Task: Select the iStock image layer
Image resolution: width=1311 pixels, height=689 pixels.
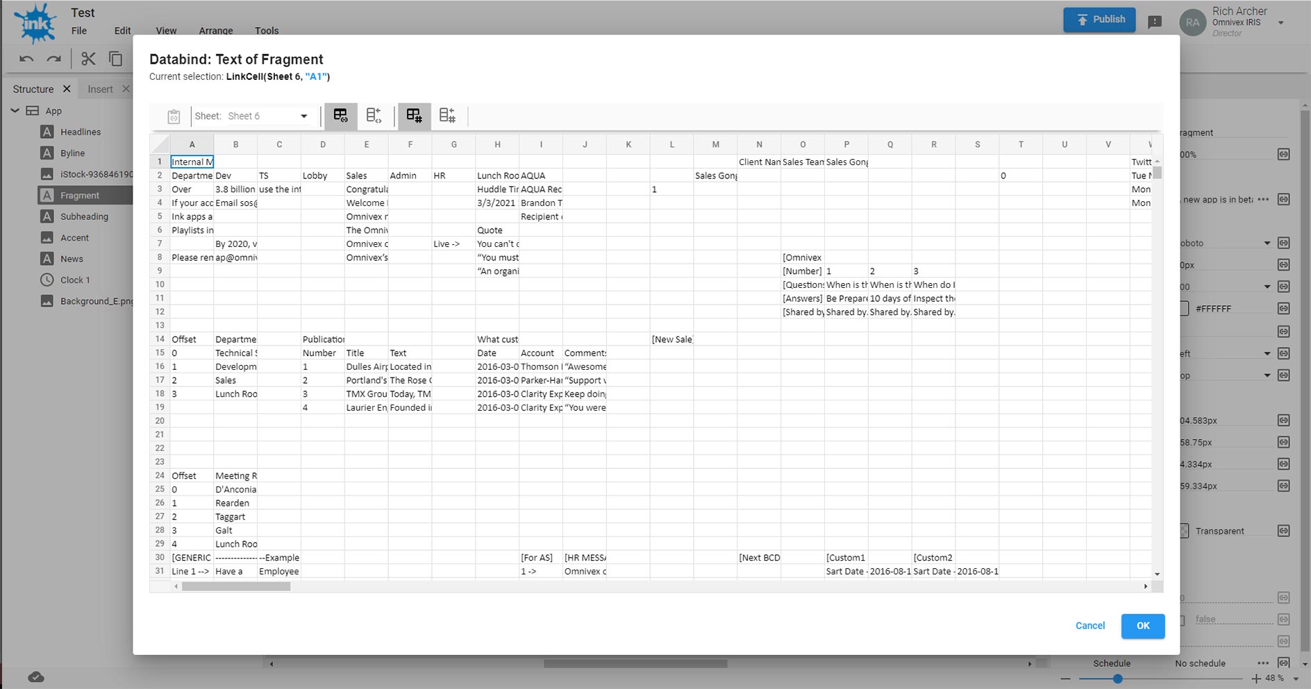Action: [x=96, y=174]
